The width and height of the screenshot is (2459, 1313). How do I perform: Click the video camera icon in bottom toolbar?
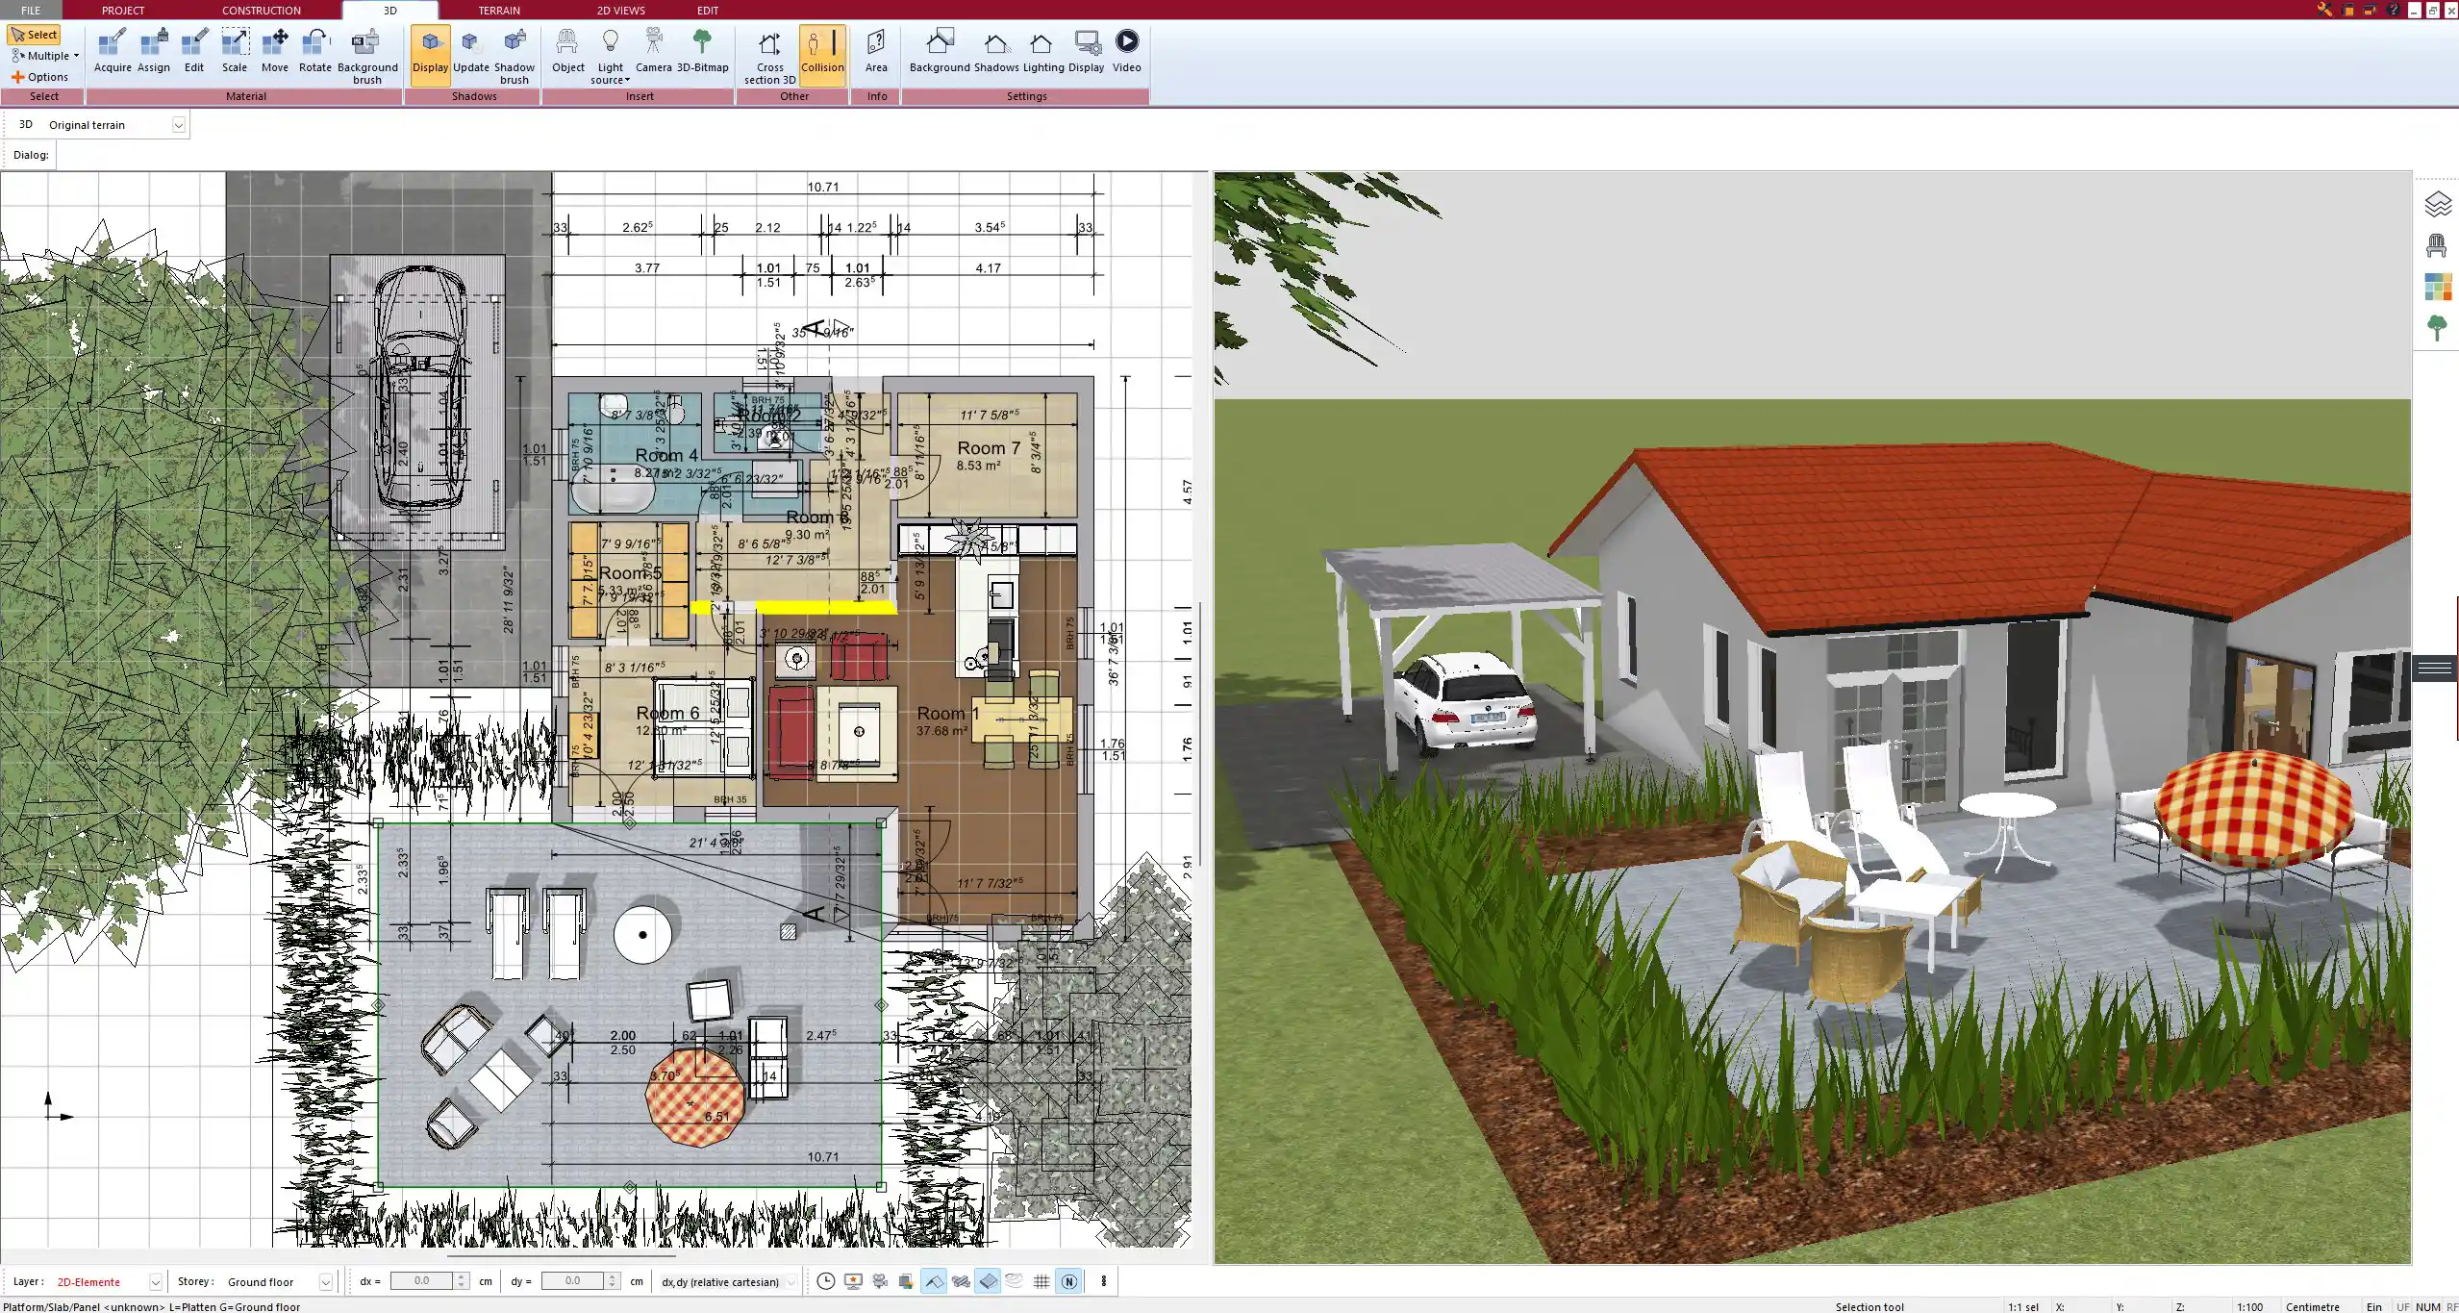click(x=880, y=1281)
